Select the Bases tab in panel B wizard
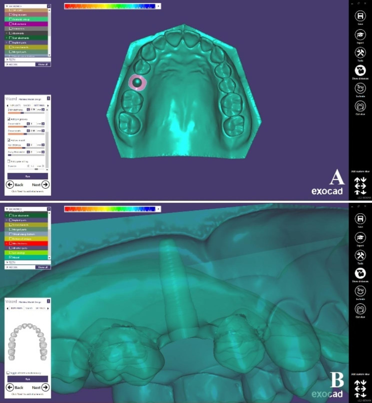Viewport: 372px width, 403px height. (29, 308)
